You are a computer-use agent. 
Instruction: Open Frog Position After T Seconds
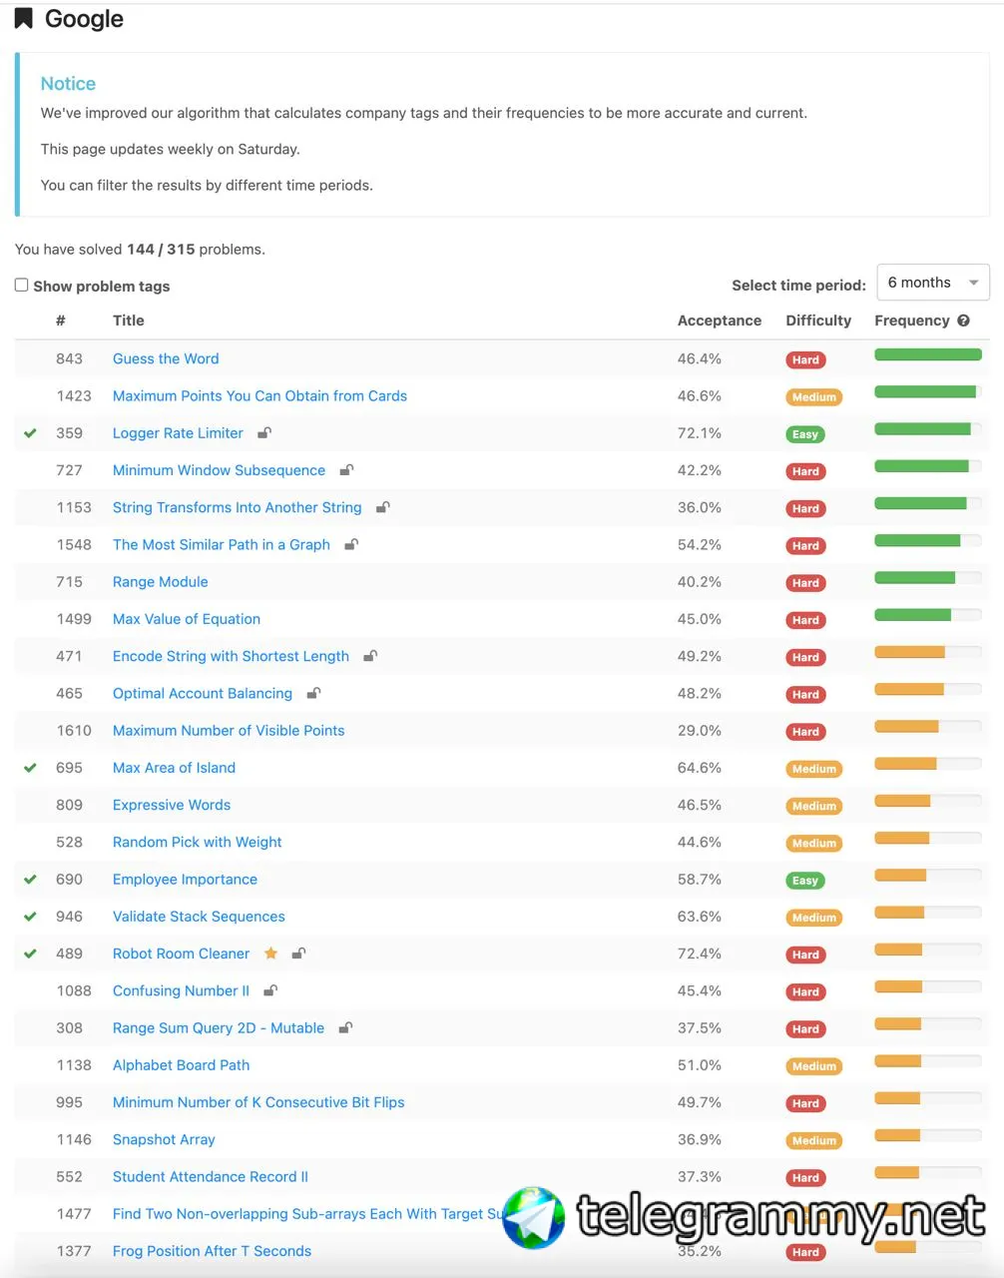pyautogui.click(x=212, y=1251)
